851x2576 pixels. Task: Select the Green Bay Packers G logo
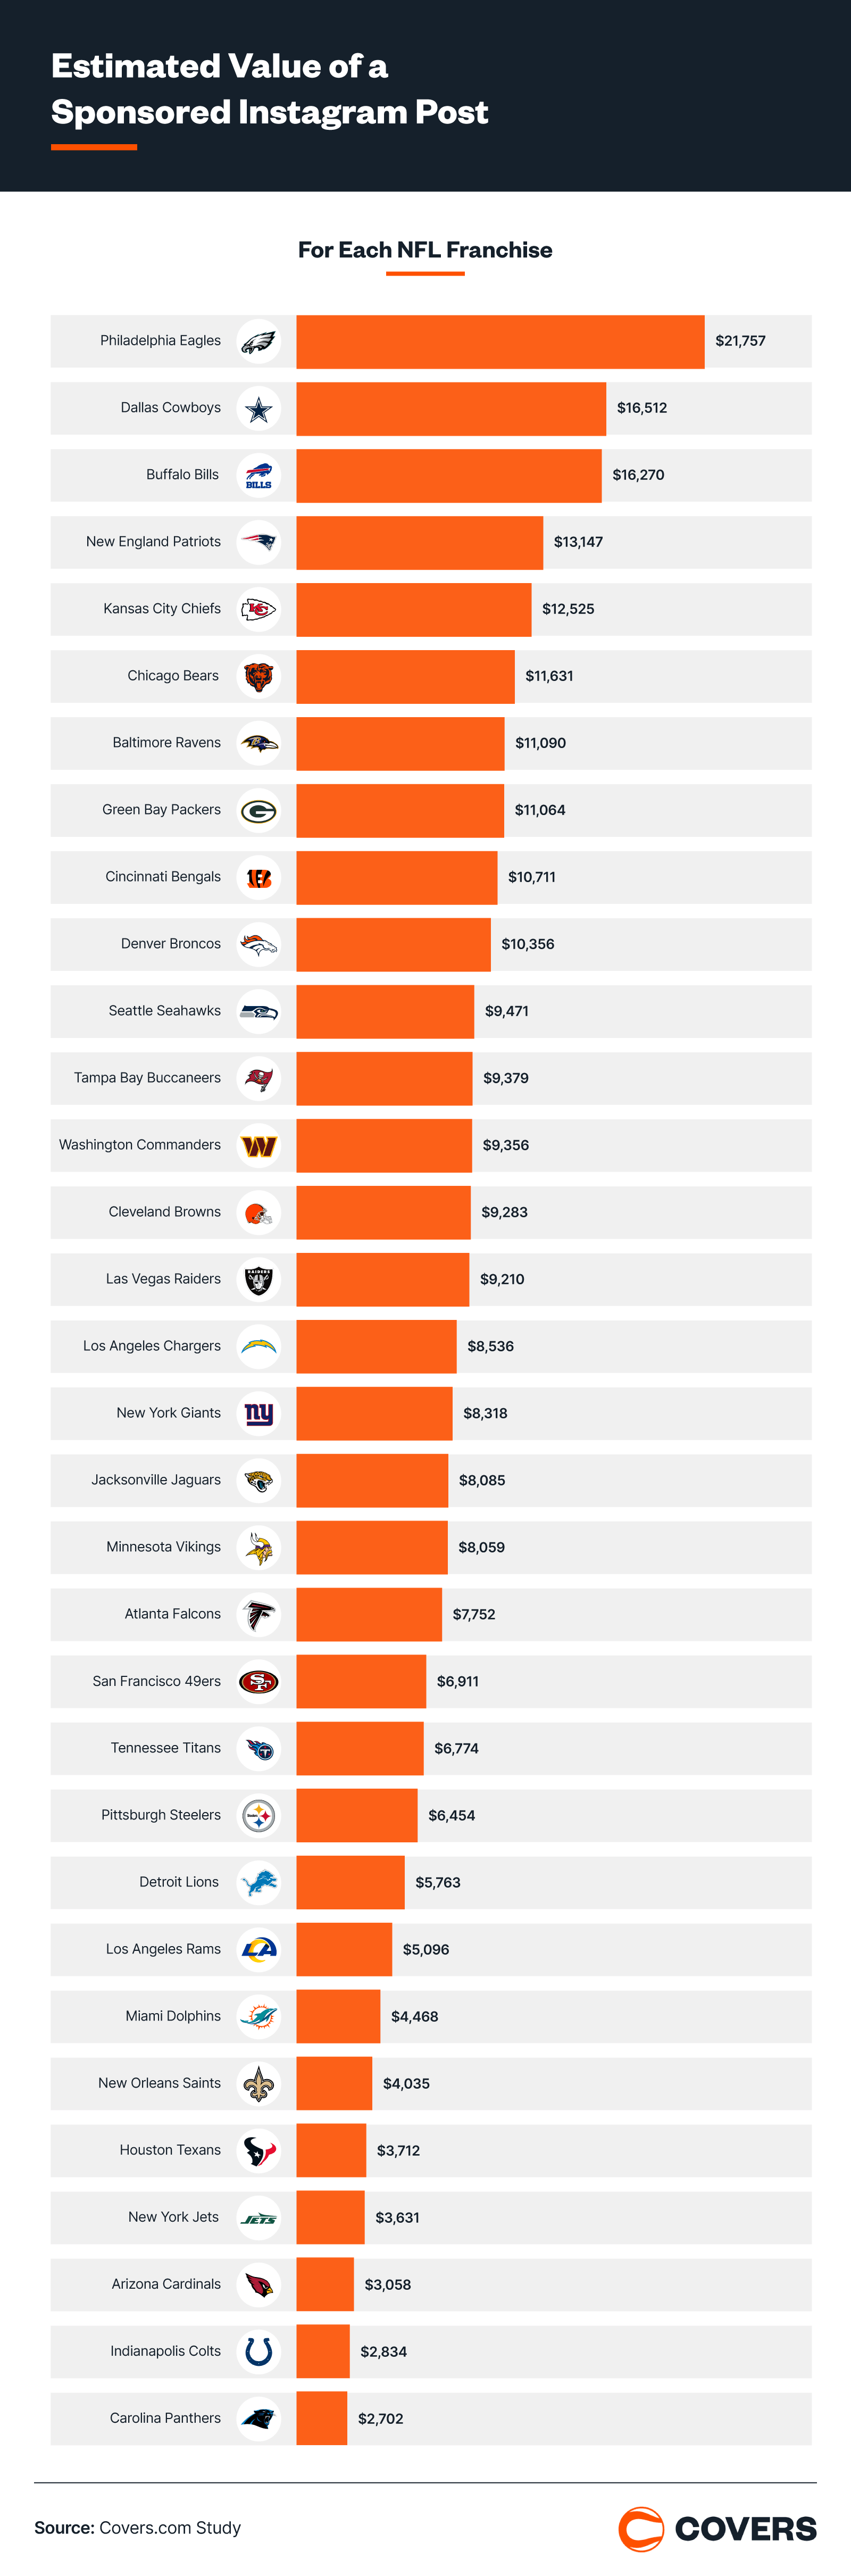pos(258,811)
